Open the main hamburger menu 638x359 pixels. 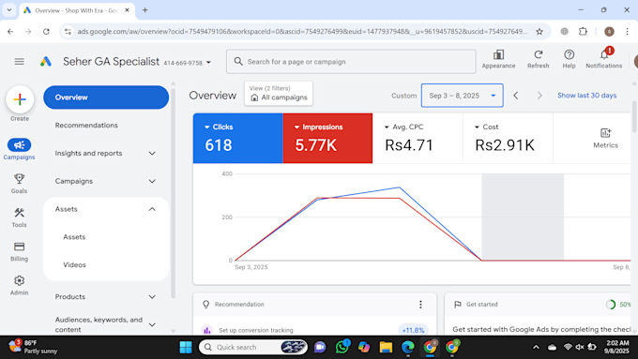(19, 61)
